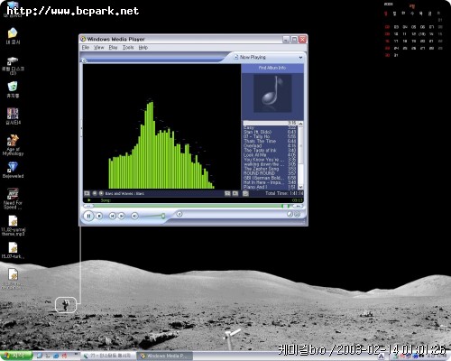Image resolution: width=451 pixels, height=361 pixels.
Task: Open the Tools menu
Action: (128, 48)
